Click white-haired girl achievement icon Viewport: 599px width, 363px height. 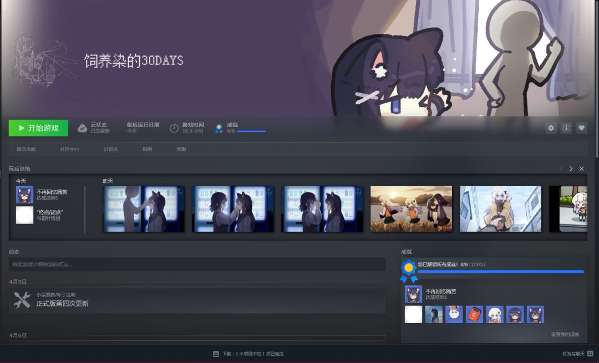495,315
